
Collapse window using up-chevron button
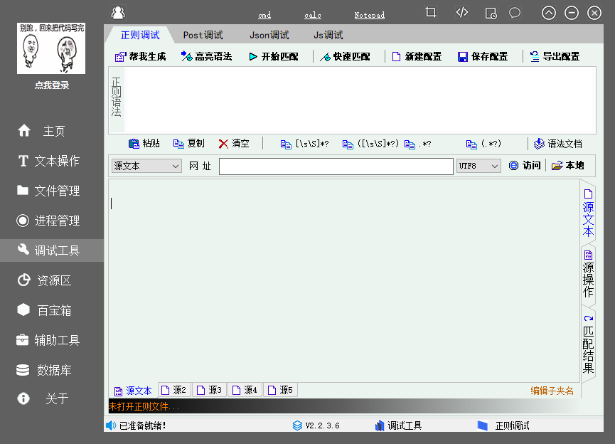click(x=548, y=13)
